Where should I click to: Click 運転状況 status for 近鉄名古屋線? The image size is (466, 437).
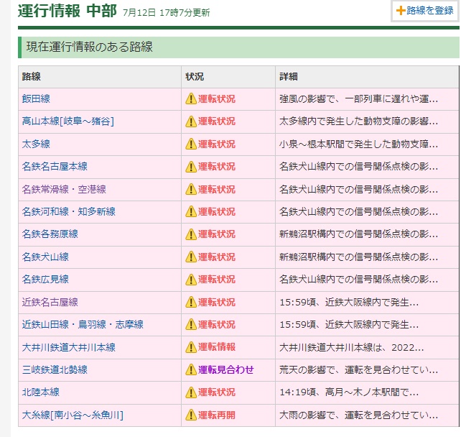pos(217,303)
